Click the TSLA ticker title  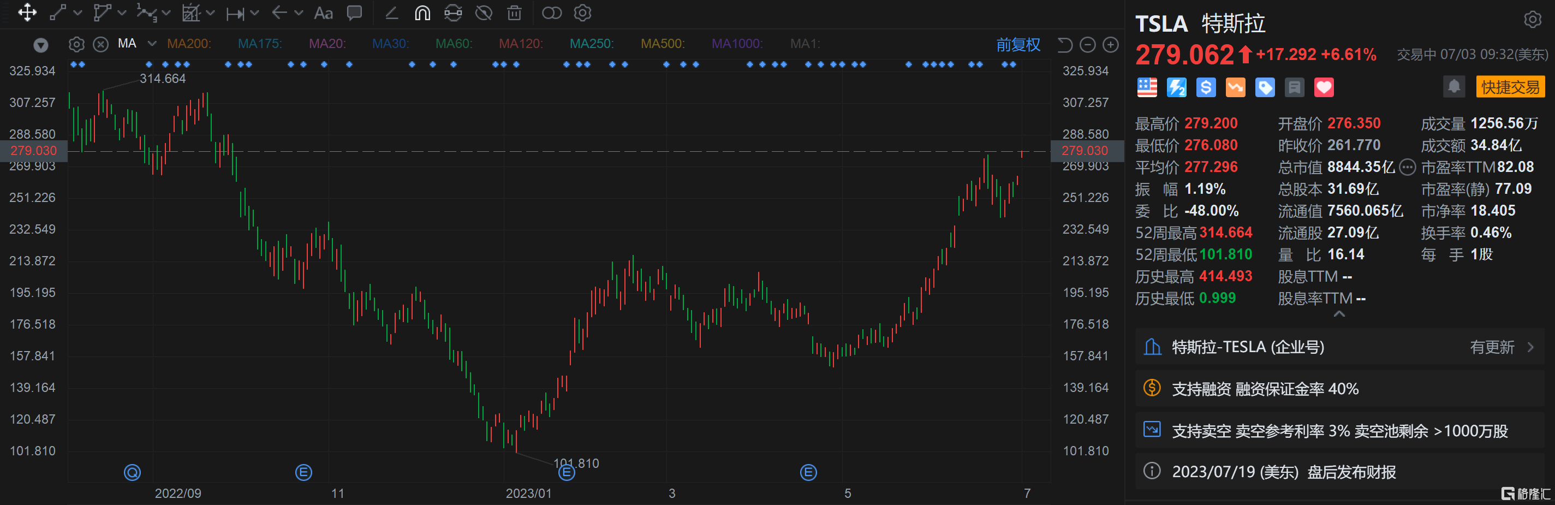click(1161, 24)
